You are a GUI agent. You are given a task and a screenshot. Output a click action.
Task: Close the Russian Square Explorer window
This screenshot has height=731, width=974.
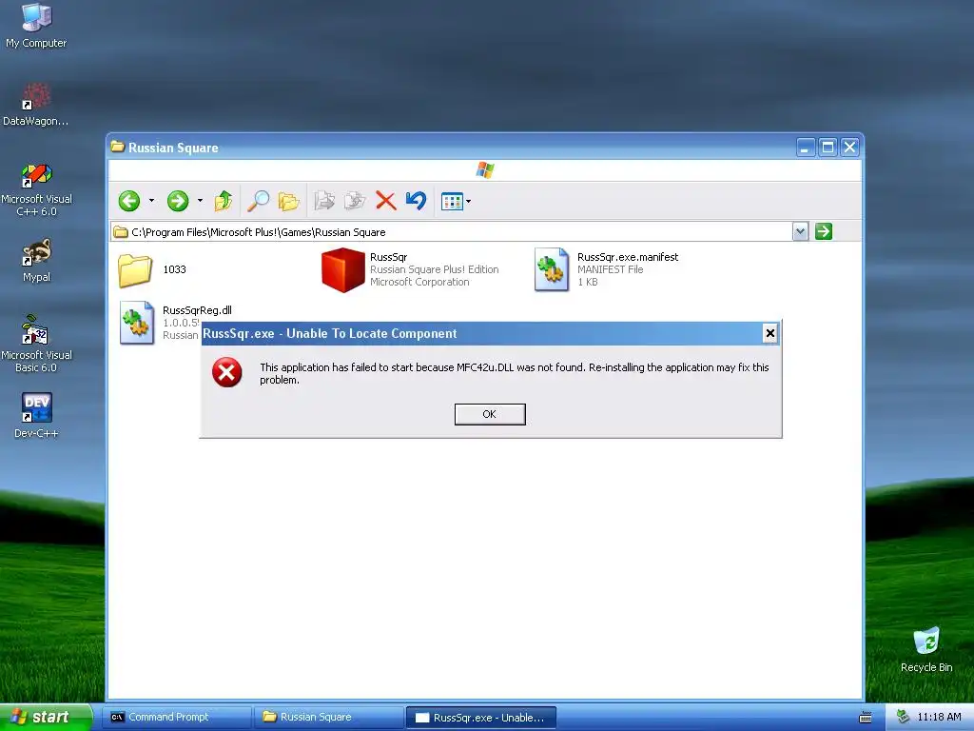click(x=849, y=148)
